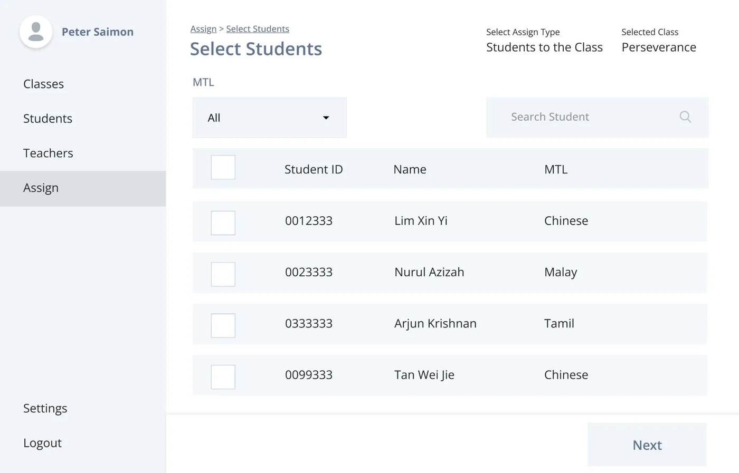Select Nurul Azizah's checkbox
This screenshot has height=473, width=739.
(223, 274)
